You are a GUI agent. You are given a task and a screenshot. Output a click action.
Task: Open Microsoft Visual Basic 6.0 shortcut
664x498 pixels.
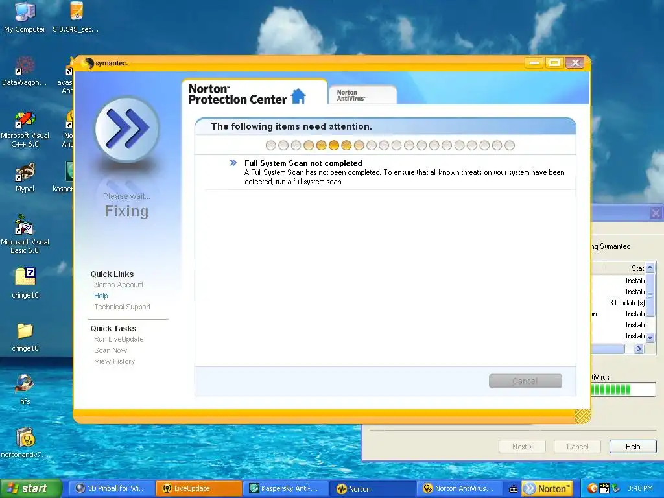(x=25, y=235)
